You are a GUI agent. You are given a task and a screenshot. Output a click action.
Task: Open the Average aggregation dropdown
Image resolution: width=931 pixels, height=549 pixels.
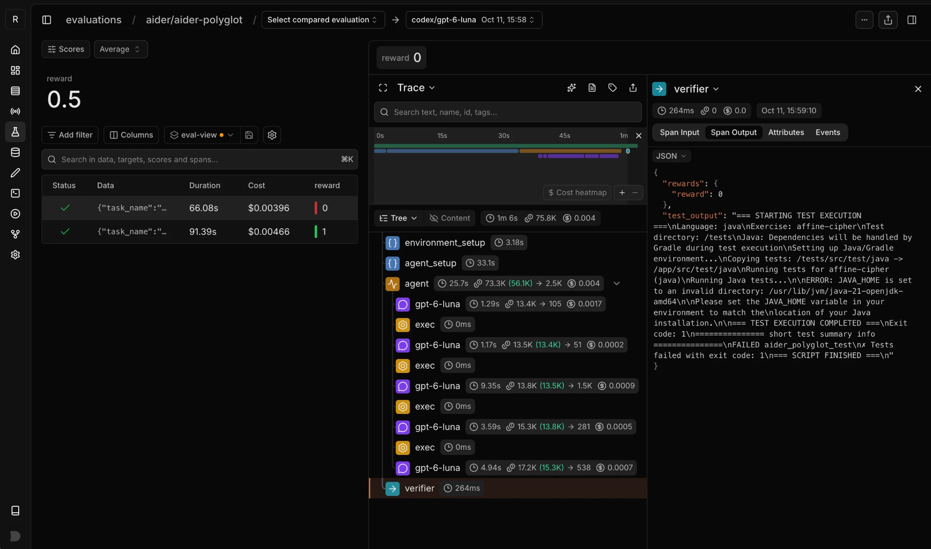click(121, 49)
